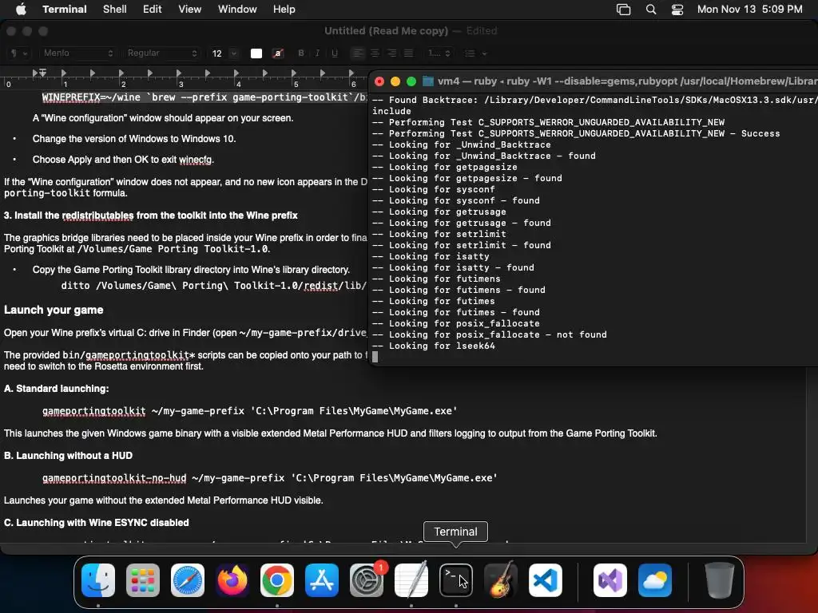Click the 'Launch your game' heading

54,310
